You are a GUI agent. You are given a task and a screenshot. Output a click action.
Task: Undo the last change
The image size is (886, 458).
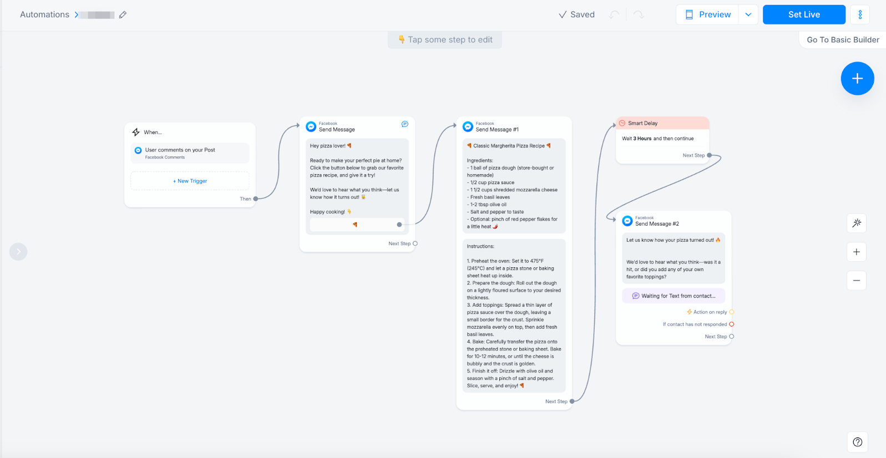pyautogui.click(x=614, y=15)
